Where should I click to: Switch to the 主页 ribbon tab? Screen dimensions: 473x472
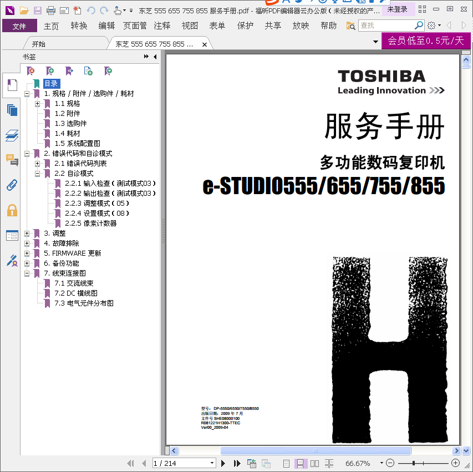coord(51,26)
